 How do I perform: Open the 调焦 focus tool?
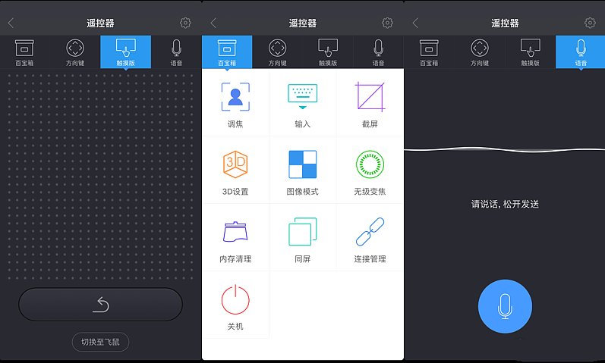click(x=235, y=102)
